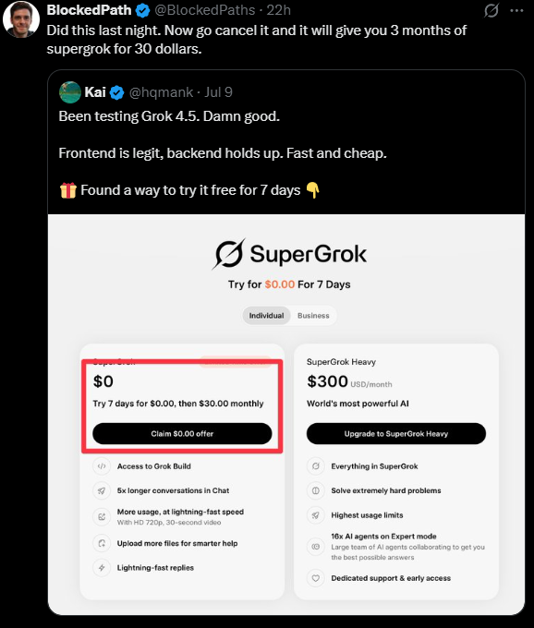Switch to the Business plan tab
The height and width of the screenshot is (628, 534).
[x=313, y=316]
